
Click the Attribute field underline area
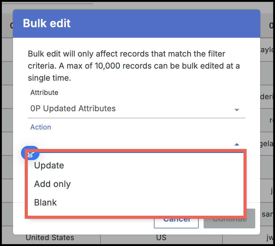click(136, 117)
